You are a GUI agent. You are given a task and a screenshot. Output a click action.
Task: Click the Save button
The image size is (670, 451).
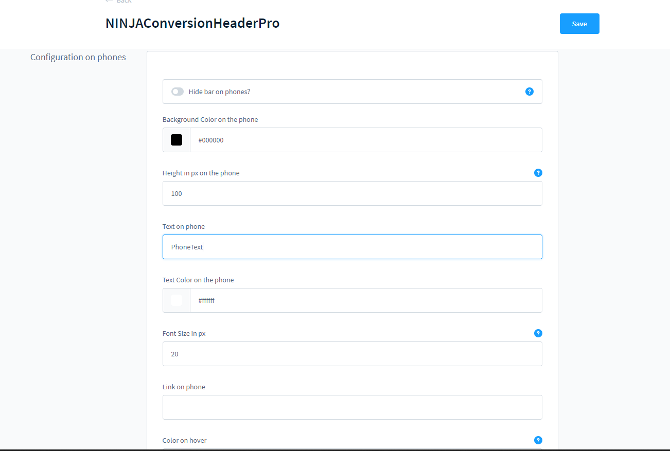[579, 24]
